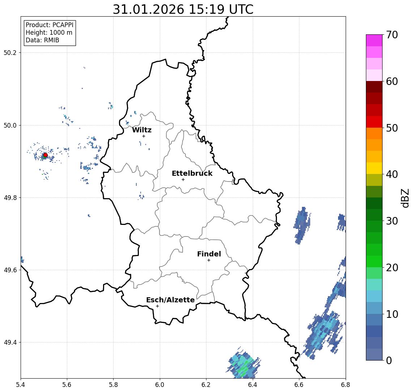Click the yellow 40 dBZ color band
Image resolution: width=414 pixels, height=392 pixels.
click(374, 168)
